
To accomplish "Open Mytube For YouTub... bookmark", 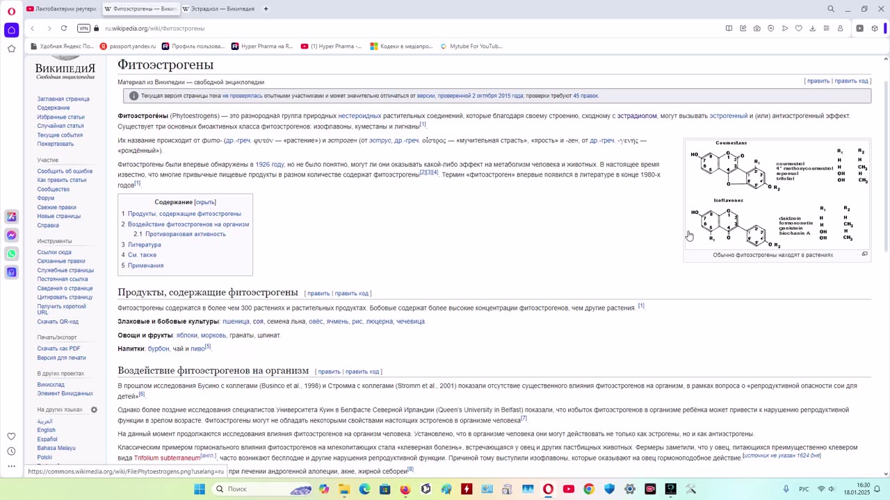I will point(471,46).
